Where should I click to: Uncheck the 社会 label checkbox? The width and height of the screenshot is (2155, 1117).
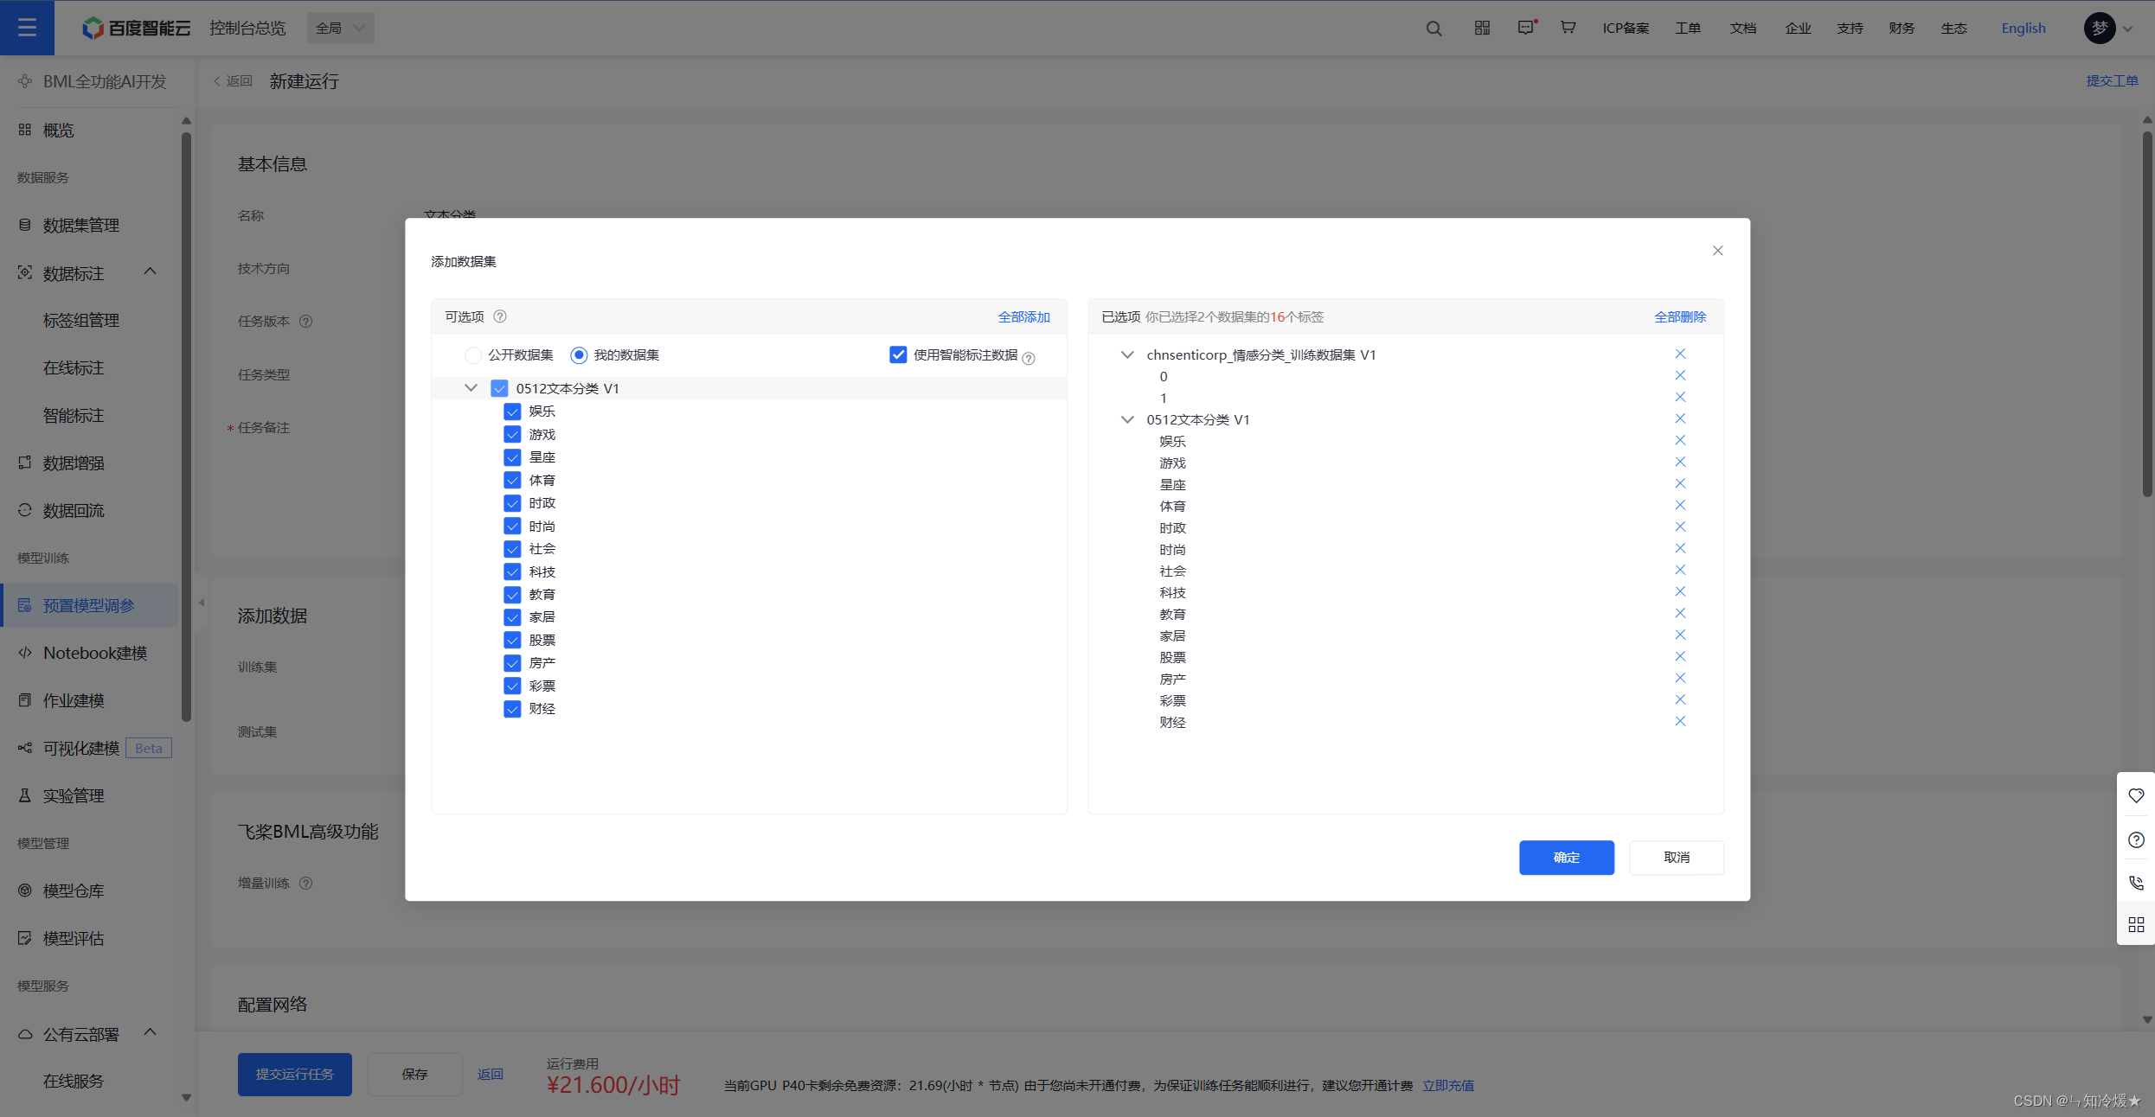pos(512,549)
